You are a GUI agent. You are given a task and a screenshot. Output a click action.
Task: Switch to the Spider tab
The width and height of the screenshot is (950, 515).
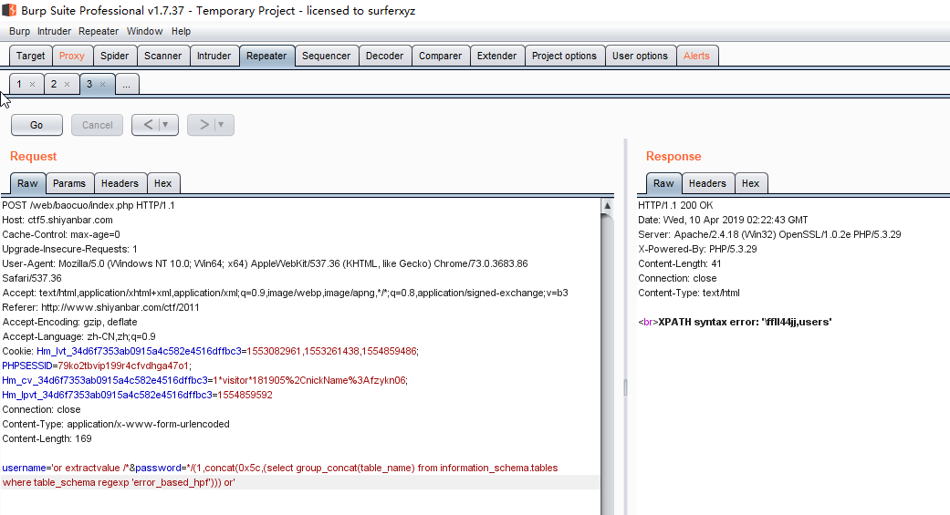tap(114, 56)
